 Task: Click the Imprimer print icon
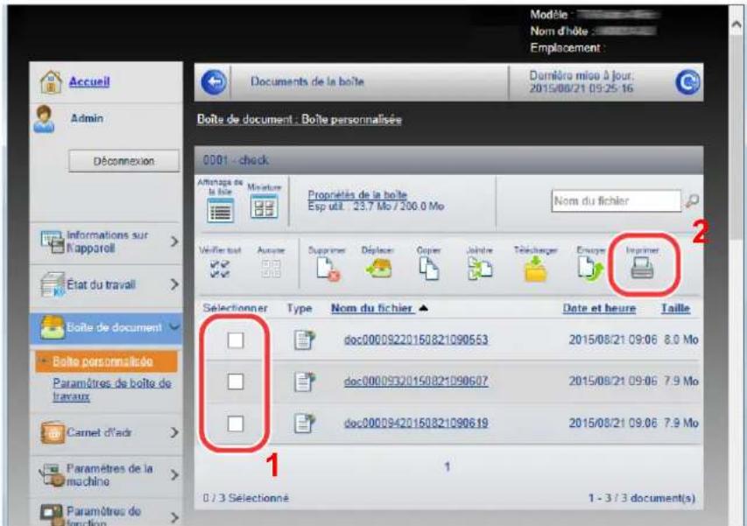642,268
